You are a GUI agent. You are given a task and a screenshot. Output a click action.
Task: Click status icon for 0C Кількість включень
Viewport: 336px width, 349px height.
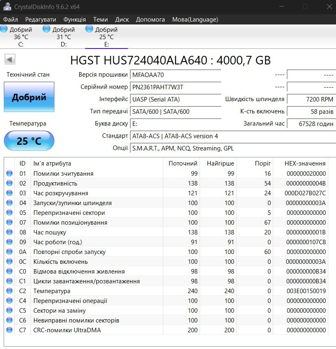[9, 261]
